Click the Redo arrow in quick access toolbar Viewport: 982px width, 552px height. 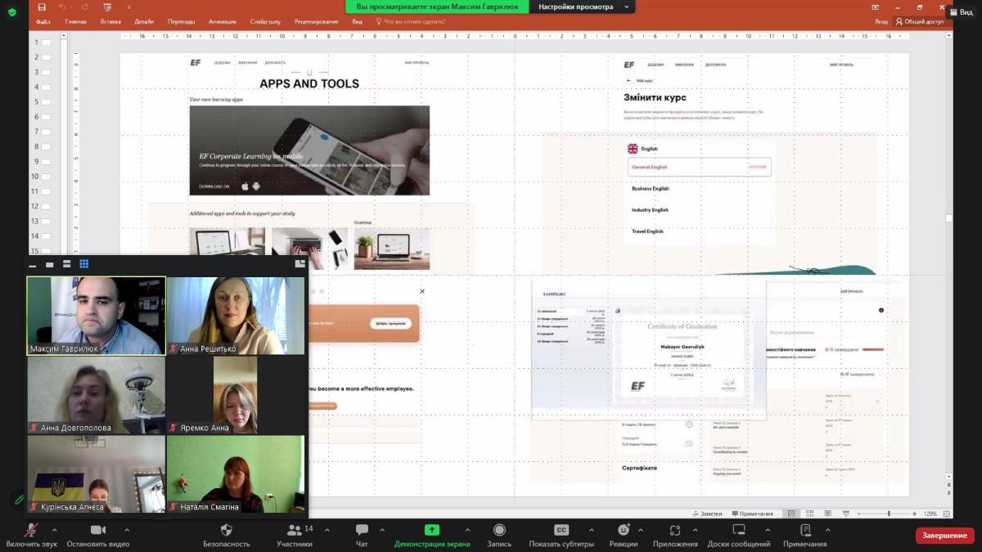[84, 7]
